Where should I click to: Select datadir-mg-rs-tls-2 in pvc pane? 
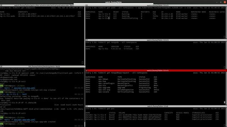96,119
